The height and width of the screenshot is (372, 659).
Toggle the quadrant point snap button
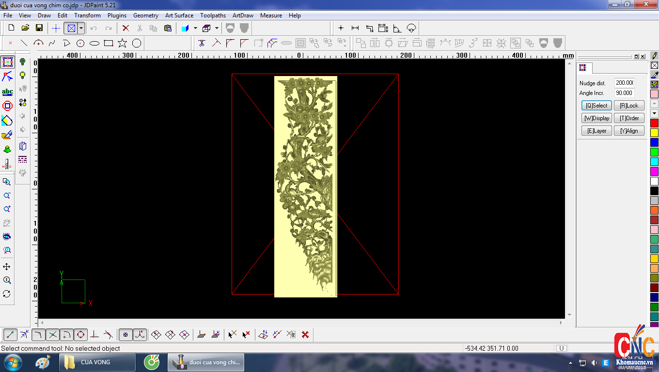point(80,334)
